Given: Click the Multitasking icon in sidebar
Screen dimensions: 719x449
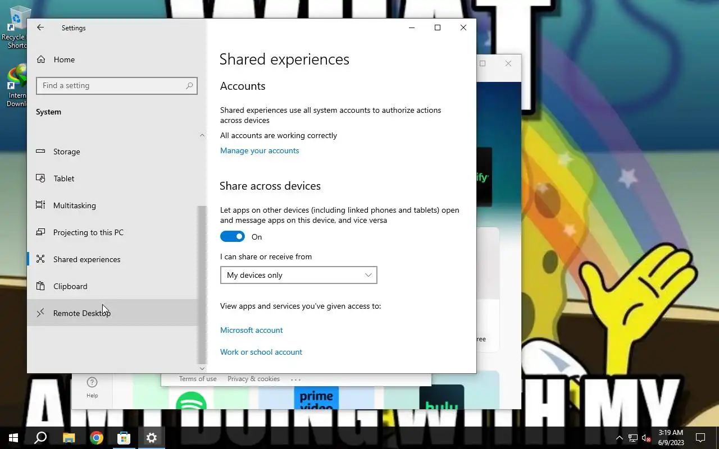Looking at the screenshot, I should tap(40, 205).
